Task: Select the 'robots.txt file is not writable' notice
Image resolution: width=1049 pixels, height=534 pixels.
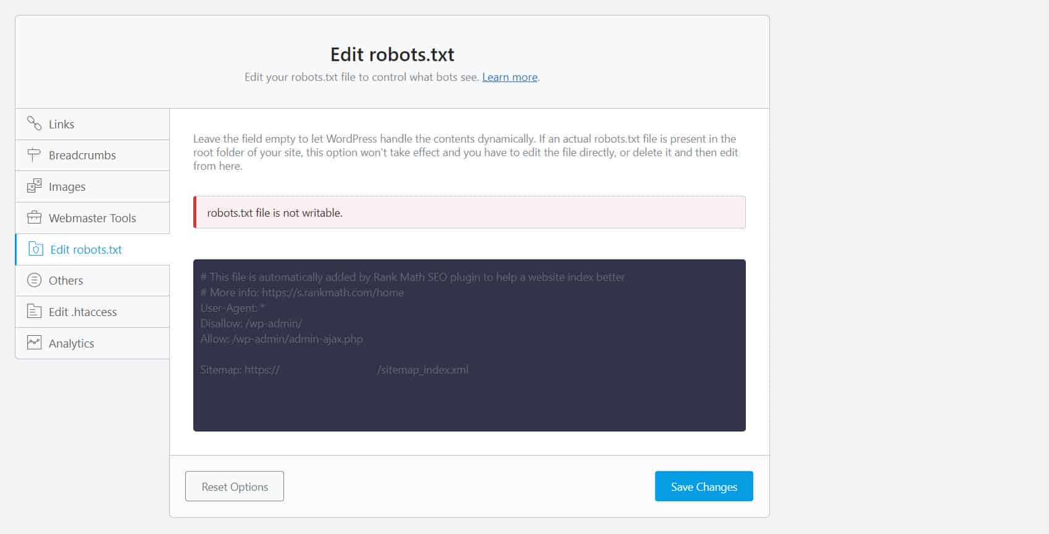Action: coord(469,212)
